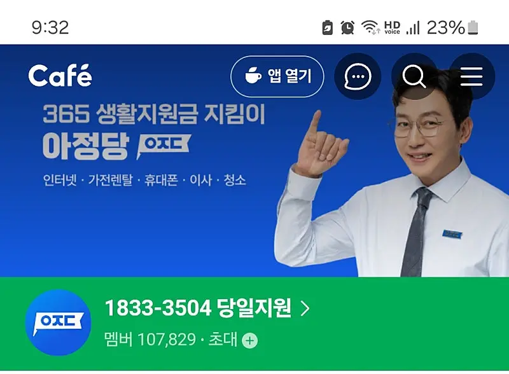The width and height of the screenshot is (509, 374).
Task: Click the plus icon beside 초대
Action: [249, 340]
